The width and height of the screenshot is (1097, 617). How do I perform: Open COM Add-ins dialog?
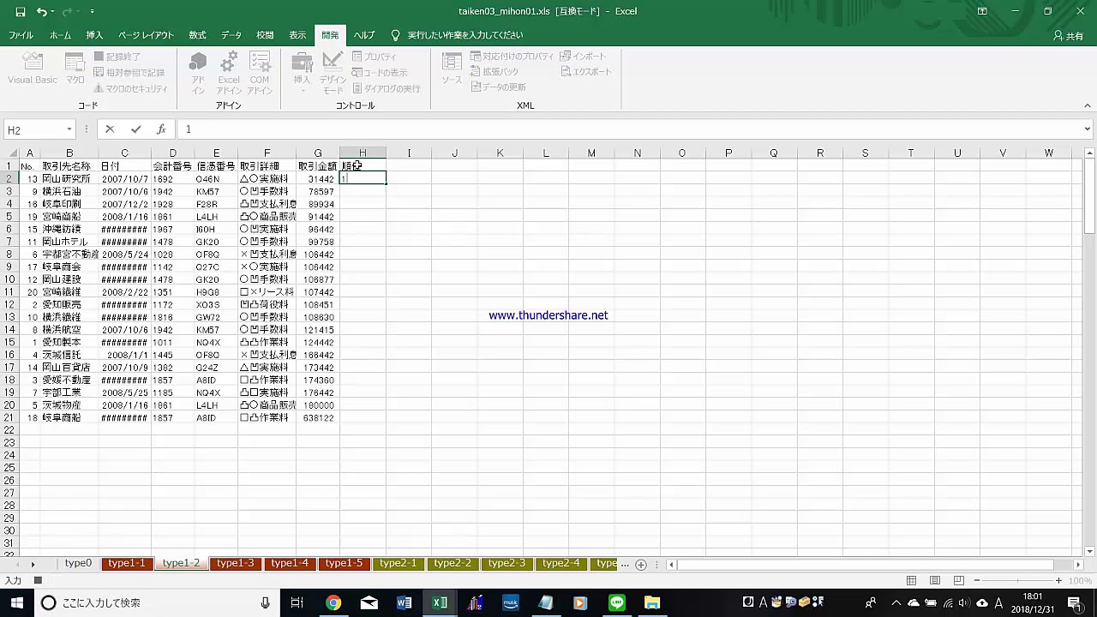[260, 73]
